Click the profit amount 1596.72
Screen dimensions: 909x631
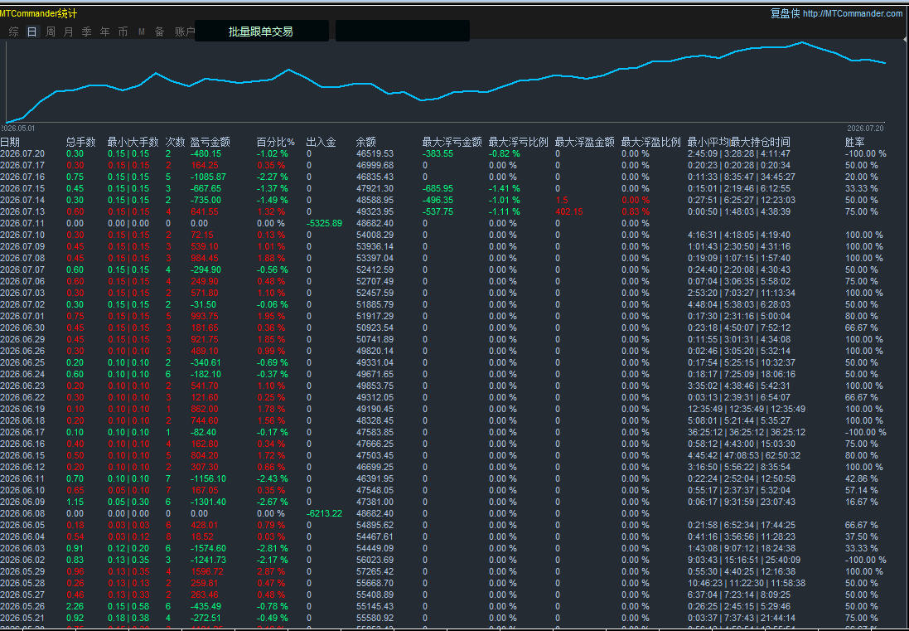click(x=206, y=571)
